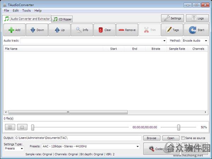The height and width of the screenshot is (159, 212).
Task: Open file Info with magnifier icon
Action: coord(82,30)
